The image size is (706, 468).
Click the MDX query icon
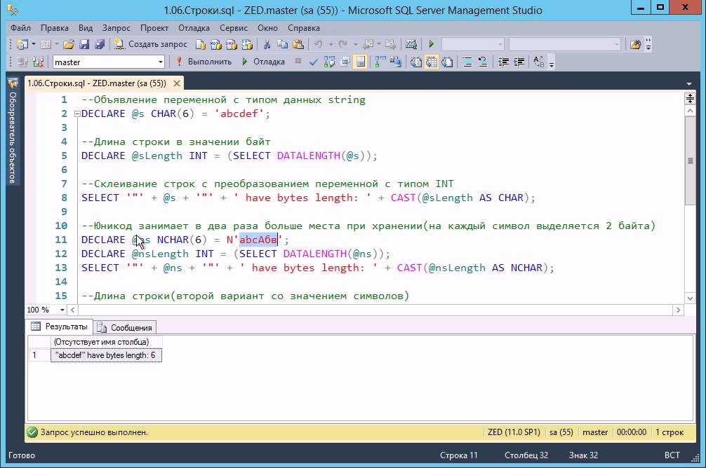pyautogui.click(x=216, y=45)
